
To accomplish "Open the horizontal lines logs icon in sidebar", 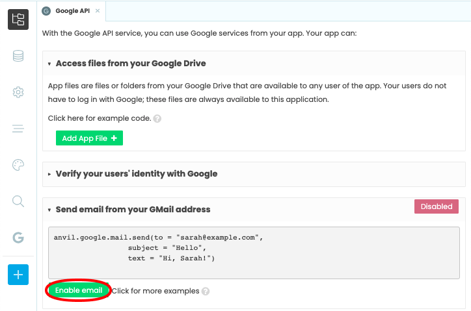I will [18, 129].
